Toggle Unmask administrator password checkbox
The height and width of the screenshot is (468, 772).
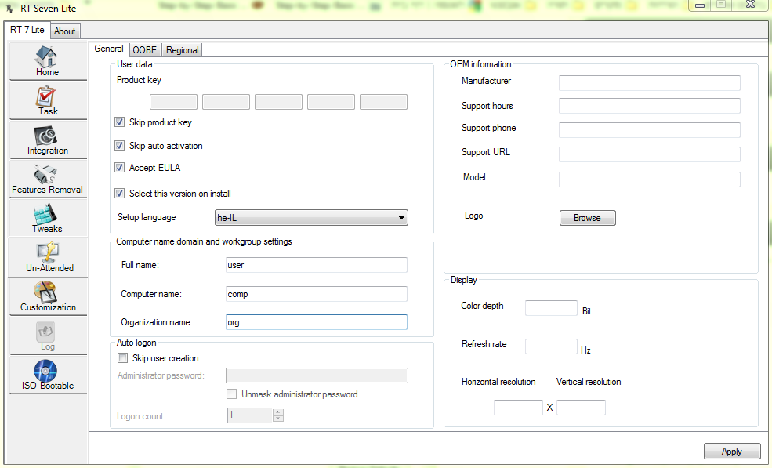pos(231,394)
